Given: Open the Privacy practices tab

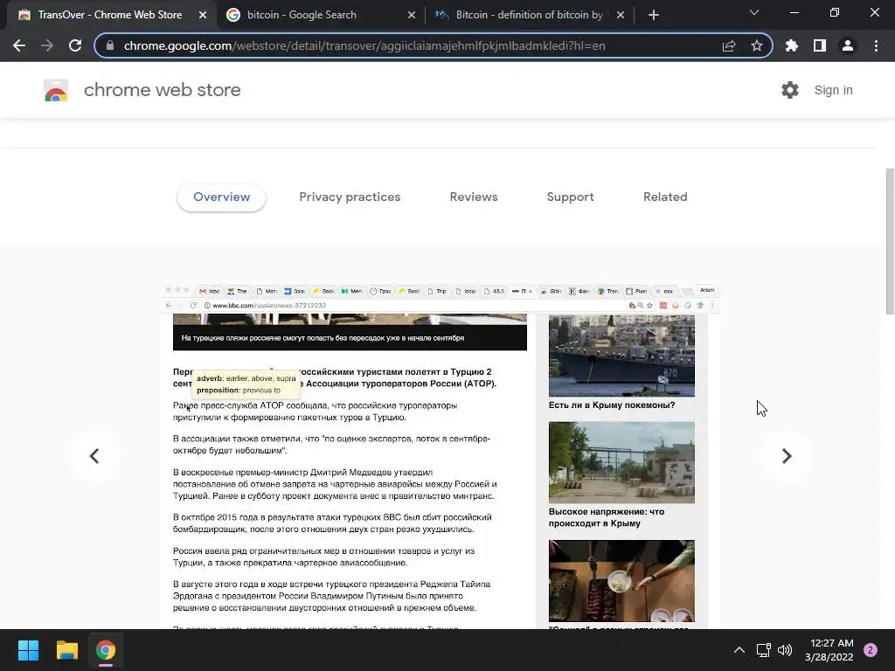Looking at the screenshot, I should point(350,197).
